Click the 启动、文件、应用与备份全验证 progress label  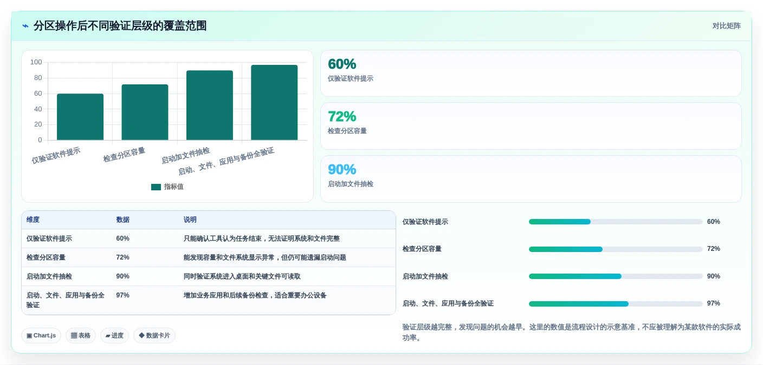pos(448,303)
